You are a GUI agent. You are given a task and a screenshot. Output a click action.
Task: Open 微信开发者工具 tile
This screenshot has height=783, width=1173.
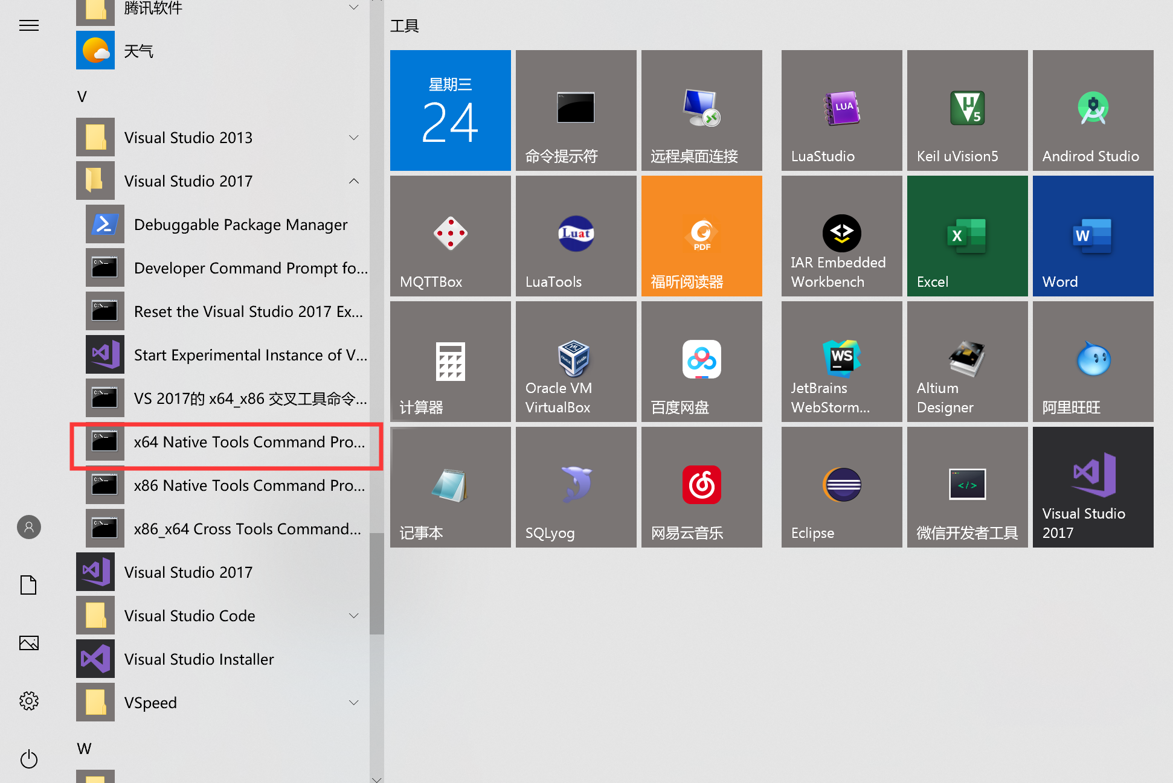pyautogui.click(x=967, y=487)
